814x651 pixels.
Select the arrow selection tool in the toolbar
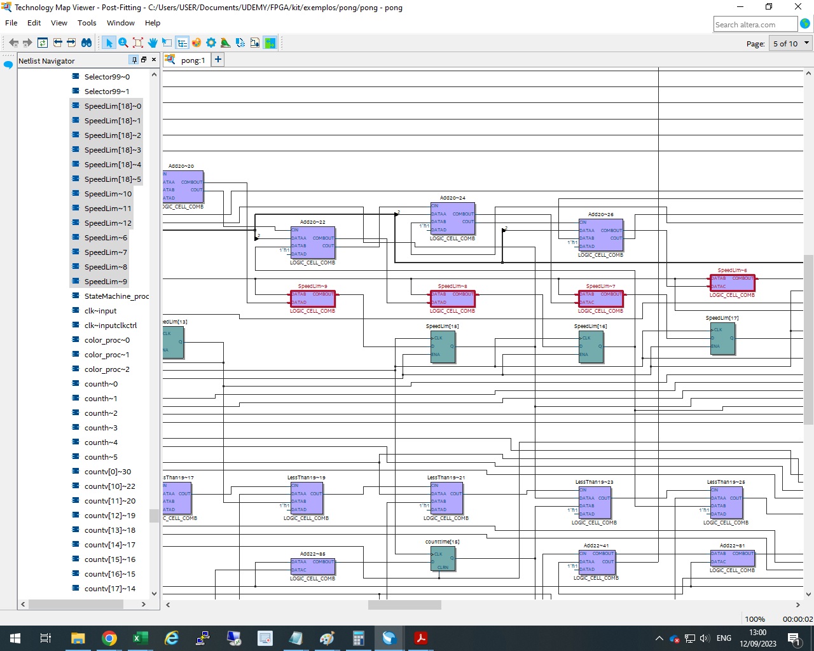[109, 43]
